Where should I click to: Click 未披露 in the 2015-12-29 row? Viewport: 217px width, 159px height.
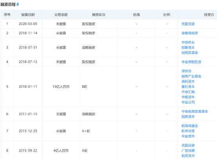pos(61,131)
